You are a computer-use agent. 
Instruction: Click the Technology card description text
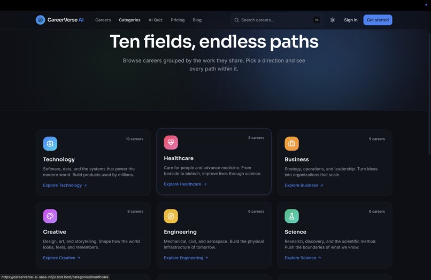pyautogui.click(x=89, y=172)
